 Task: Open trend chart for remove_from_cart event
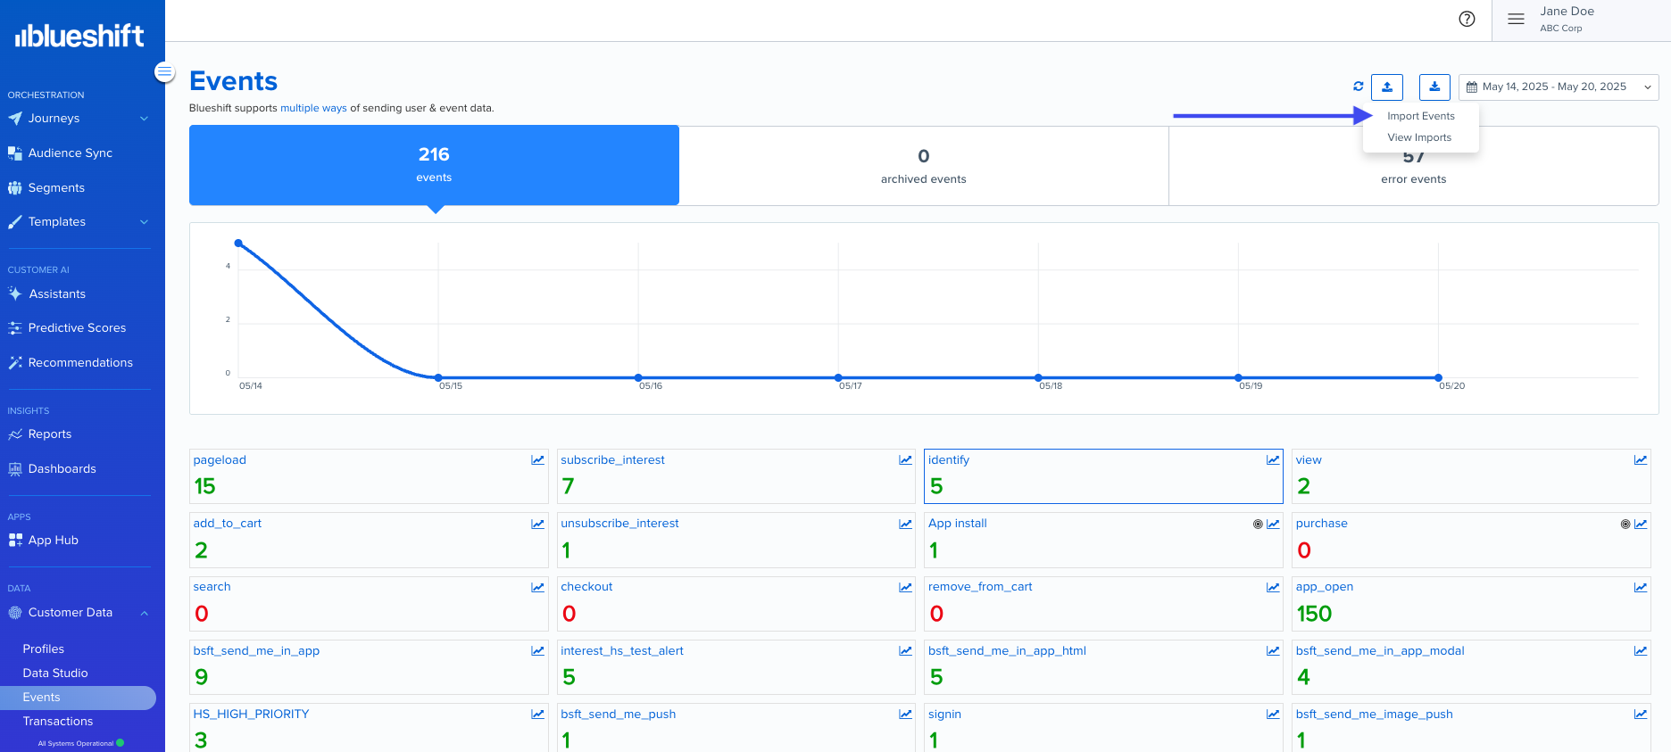(1273, 587)
